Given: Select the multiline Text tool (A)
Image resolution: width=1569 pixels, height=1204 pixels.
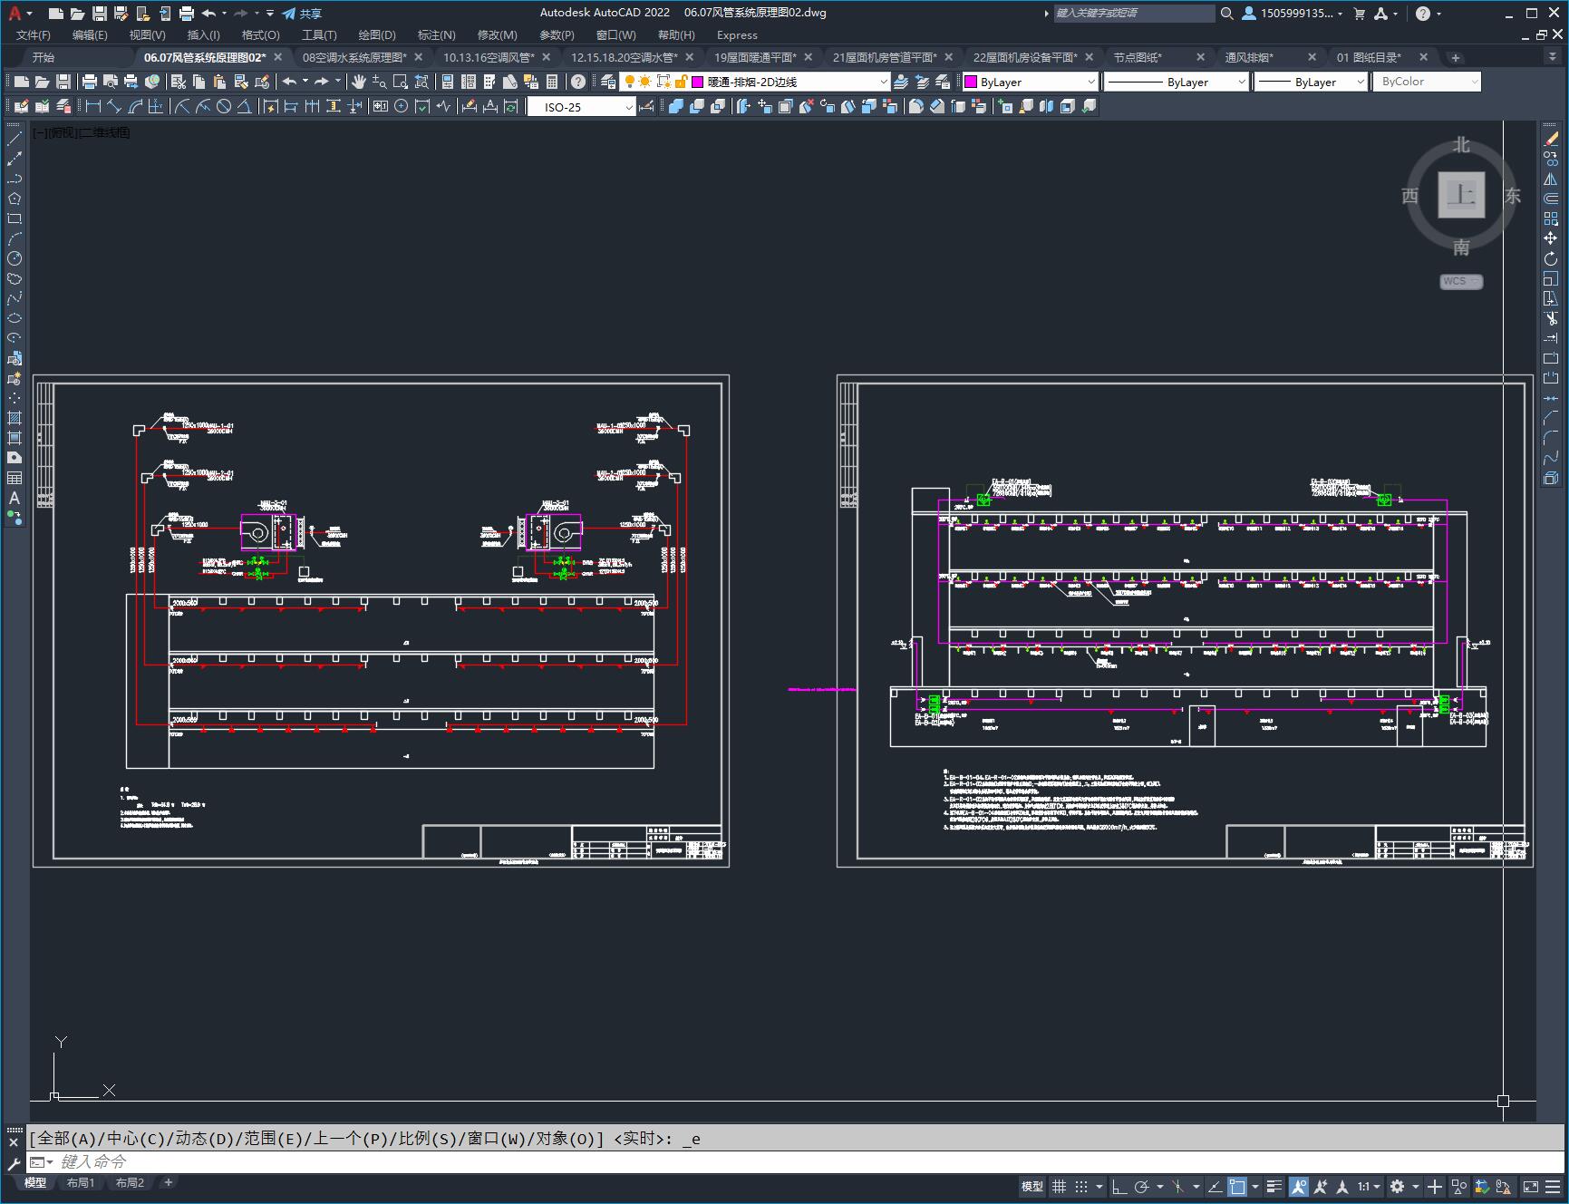Looking at the screenshot, I should click(15, 498).
